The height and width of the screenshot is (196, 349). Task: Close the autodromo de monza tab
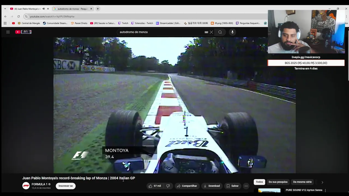tap(91, 9)
